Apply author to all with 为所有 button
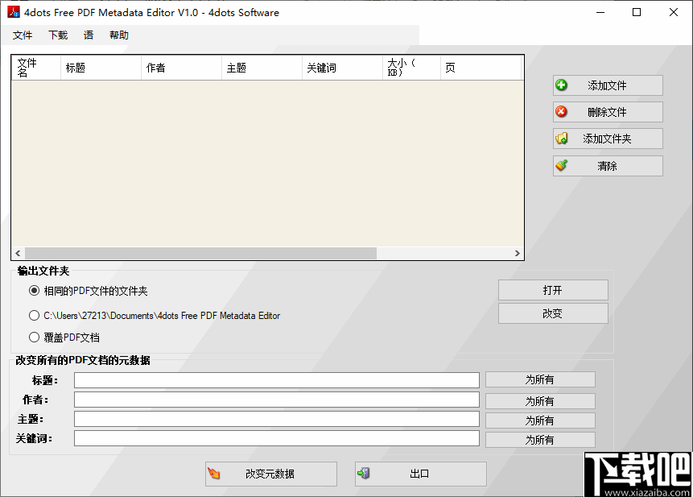Viewport: 693px width, 497px height. tap(539, 399)
